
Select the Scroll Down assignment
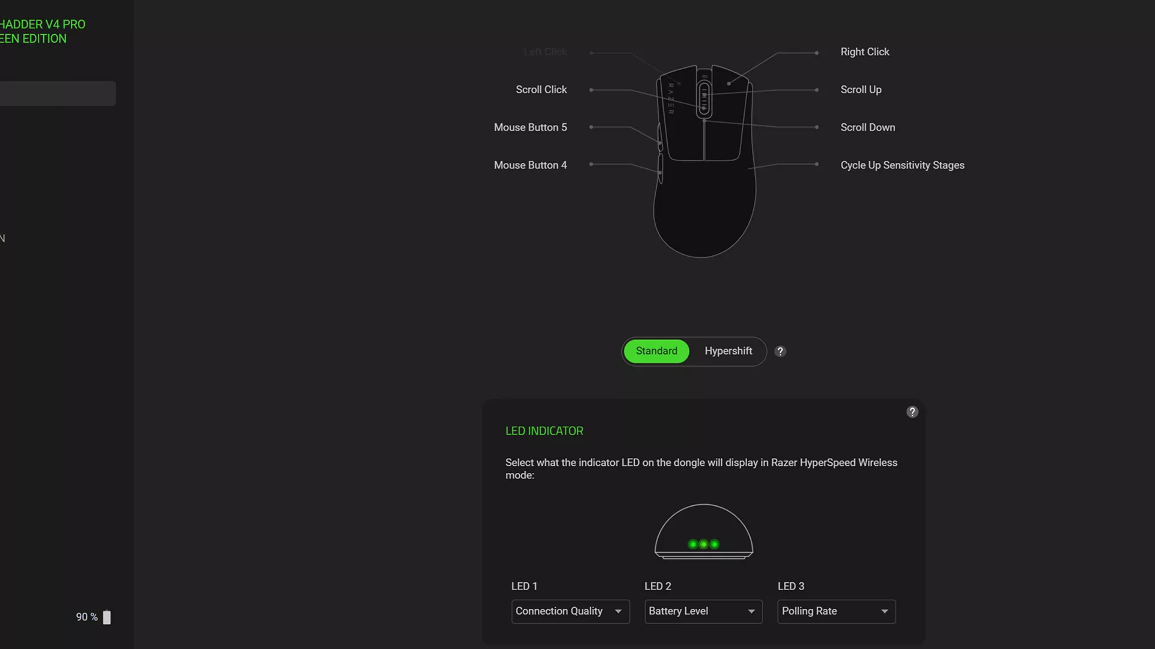tap(867, 127)
